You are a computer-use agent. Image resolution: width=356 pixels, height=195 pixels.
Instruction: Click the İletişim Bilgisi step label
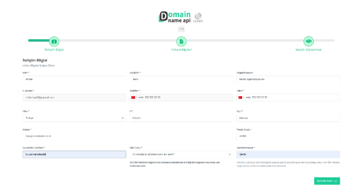coord(54,50)
